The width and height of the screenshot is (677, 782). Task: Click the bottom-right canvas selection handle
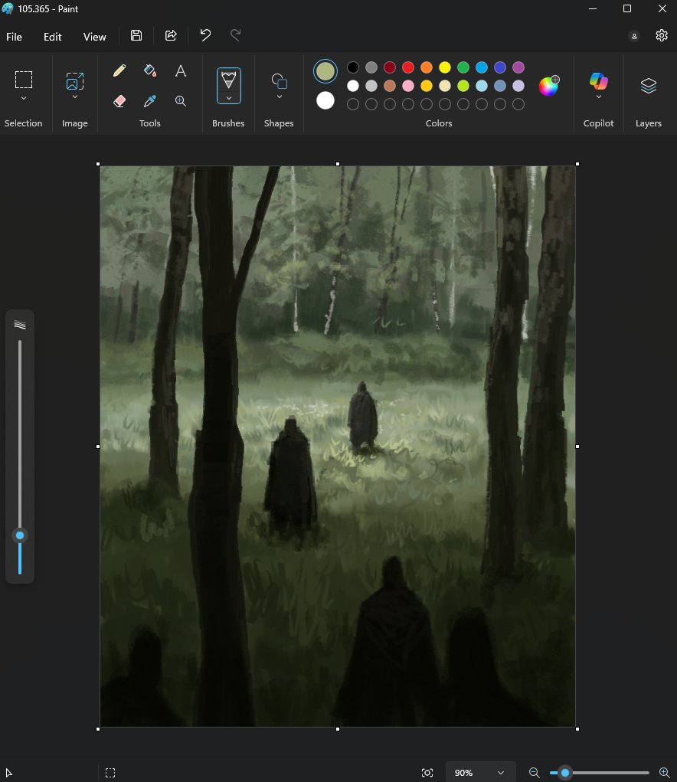[577, 729]
